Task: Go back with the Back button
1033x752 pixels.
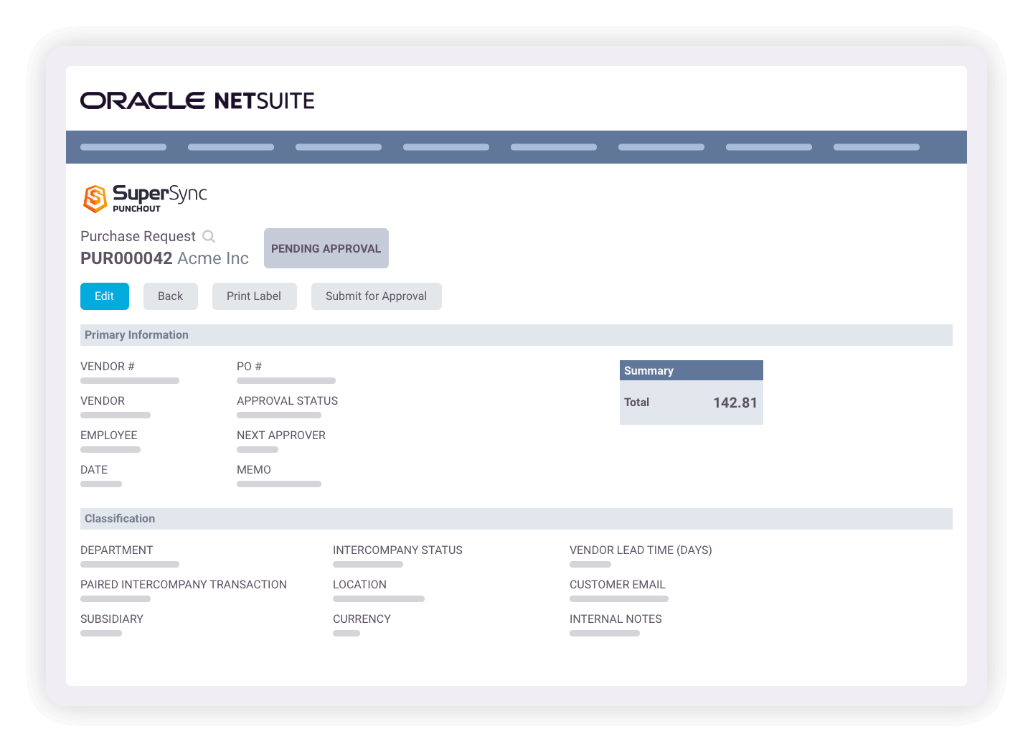Action: tap(171, 296)
